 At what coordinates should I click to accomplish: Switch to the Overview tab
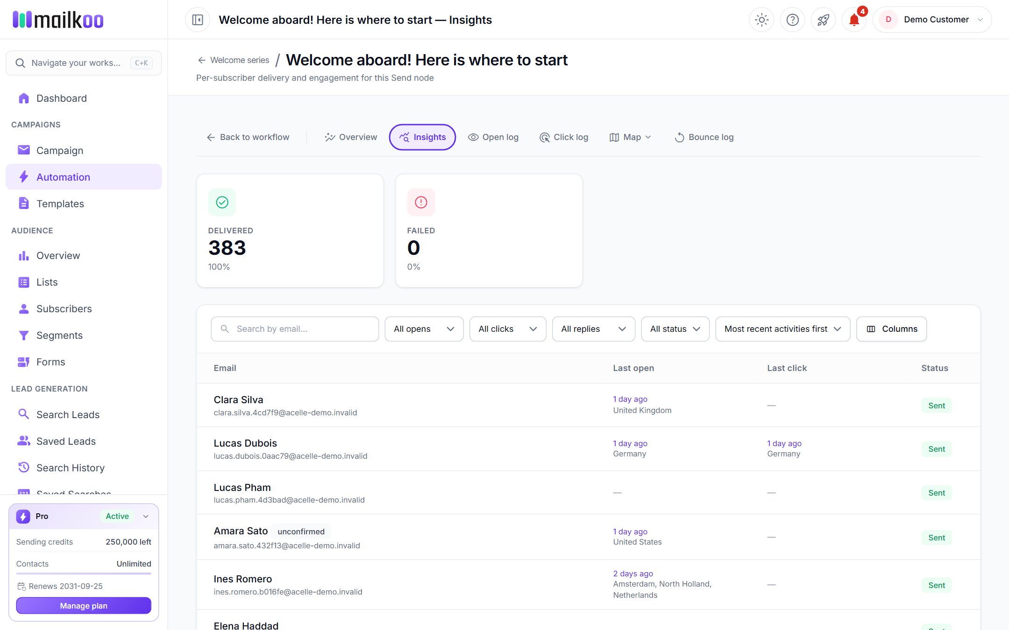tap(351, 137)
